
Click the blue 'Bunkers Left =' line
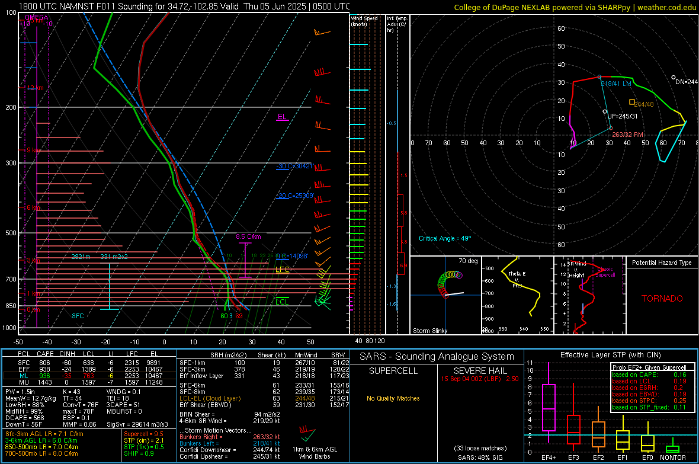[x=230, y=443]
